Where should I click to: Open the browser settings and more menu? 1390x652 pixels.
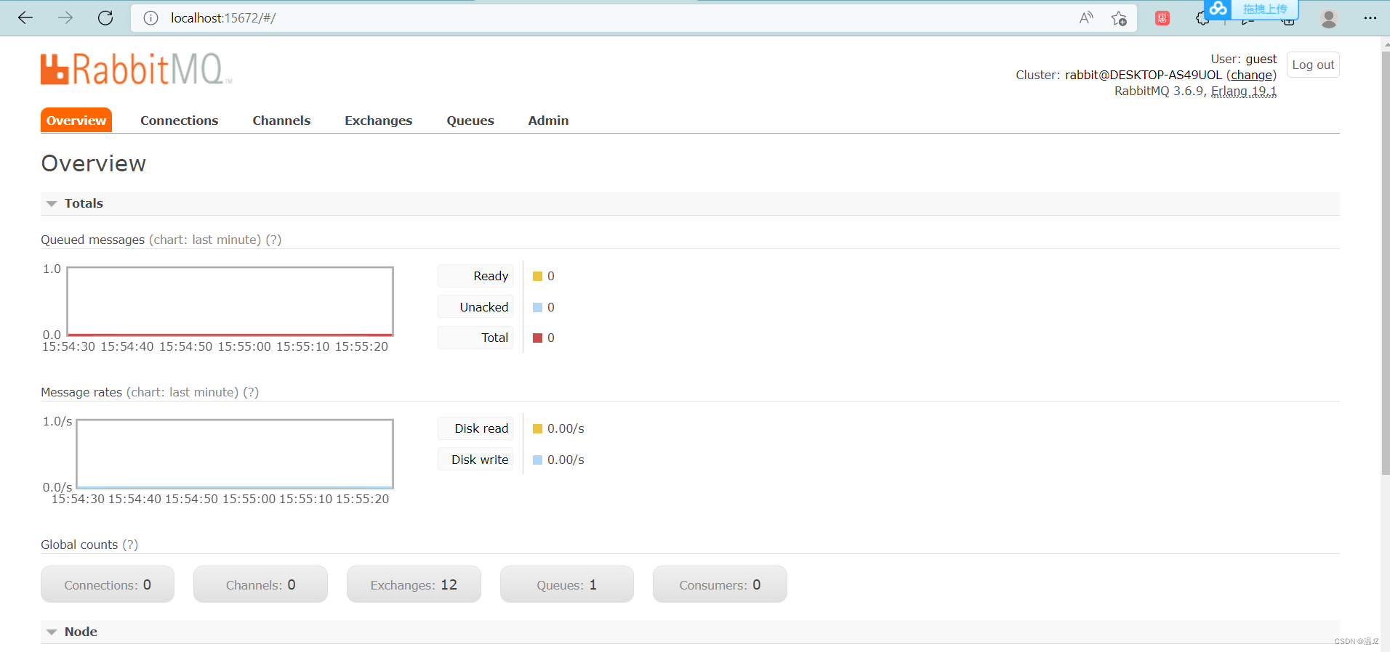click(x=1370, y=18)
